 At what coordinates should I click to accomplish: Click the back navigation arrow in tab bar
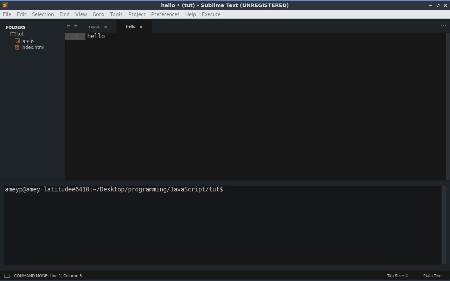coord(68,26)
